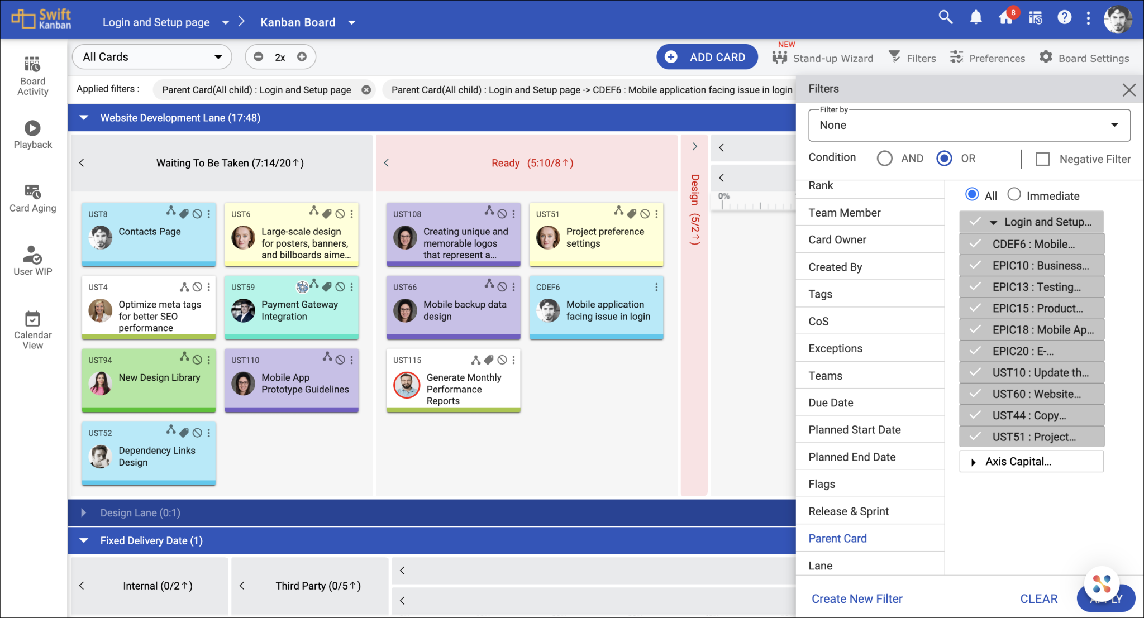The height and width of the screenshot is (618, 1144).
Task: Check the Negative Filter checkbox
Action: [x=1042, y=159]
